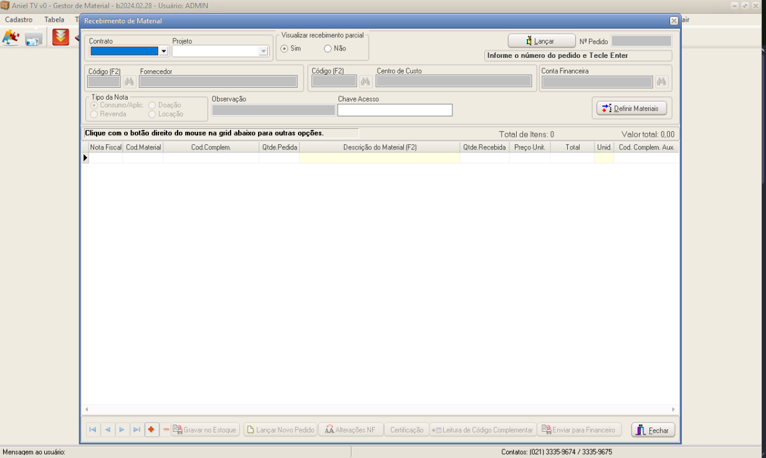
Task: Click the red plus add record icon
Action: [x=151, y=430]
